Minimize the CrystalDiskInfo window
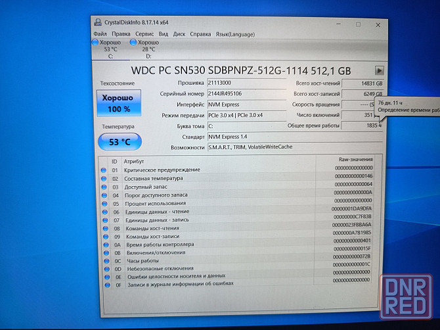440x330 pixels. click(338, 24)
